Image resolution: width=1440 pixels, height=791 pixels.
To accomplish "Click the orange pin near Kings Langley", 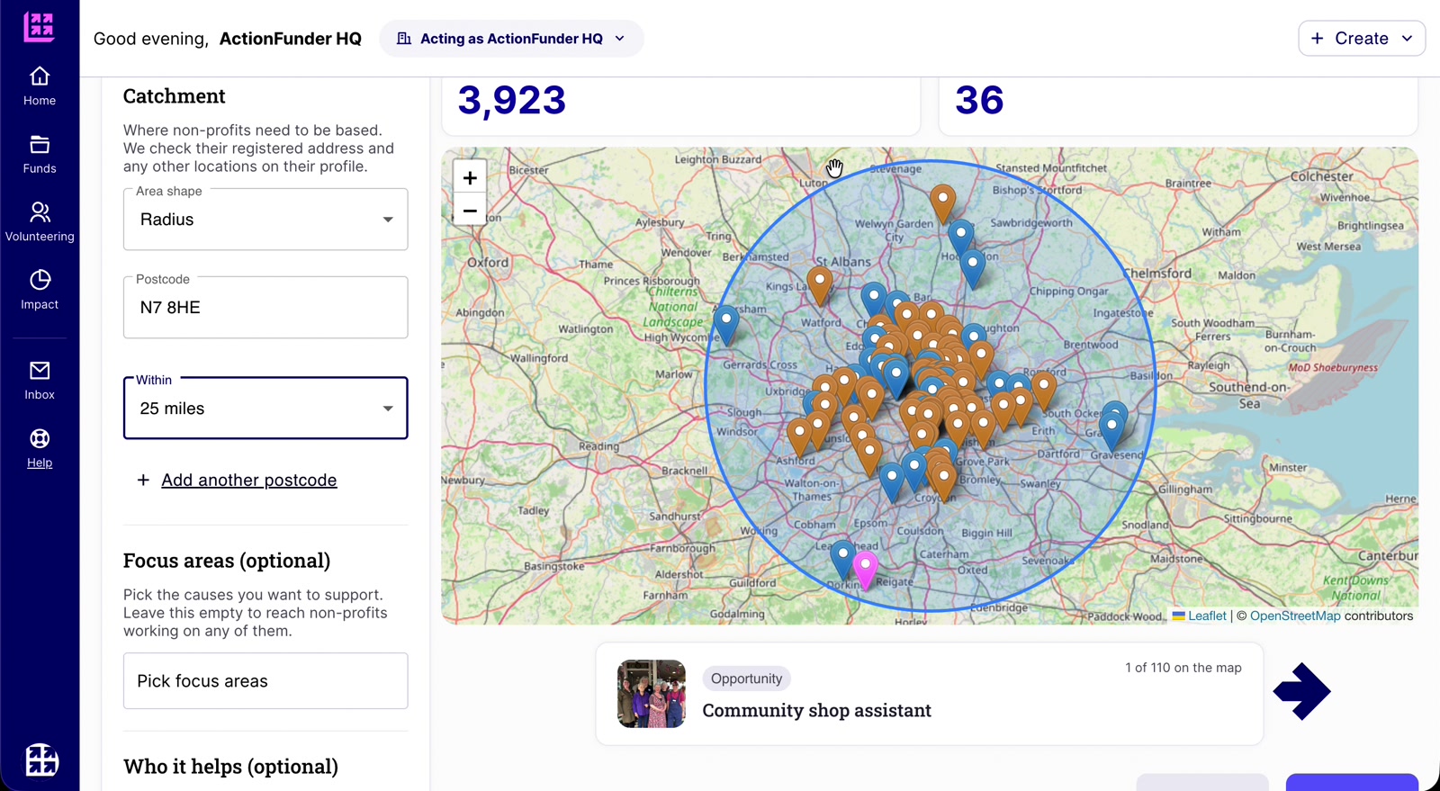I will 819,285.
